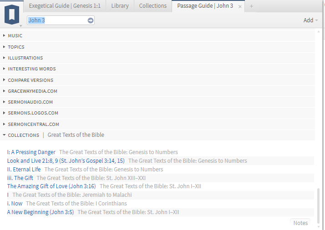The width and height of the screenshot is (325, 230).
Task: Close the Passage Guide John 3 tab
Action: coord(240,7)
